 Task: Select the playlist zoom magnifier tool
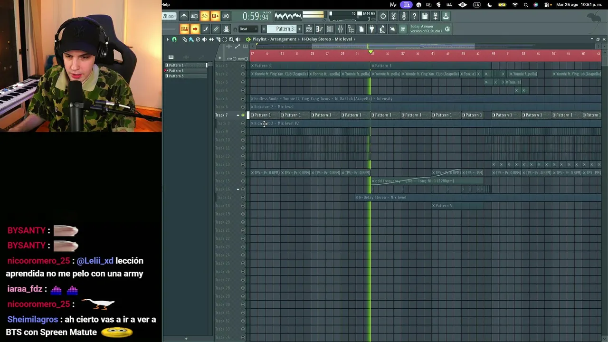pyautogui.click(x=231, y=39)
